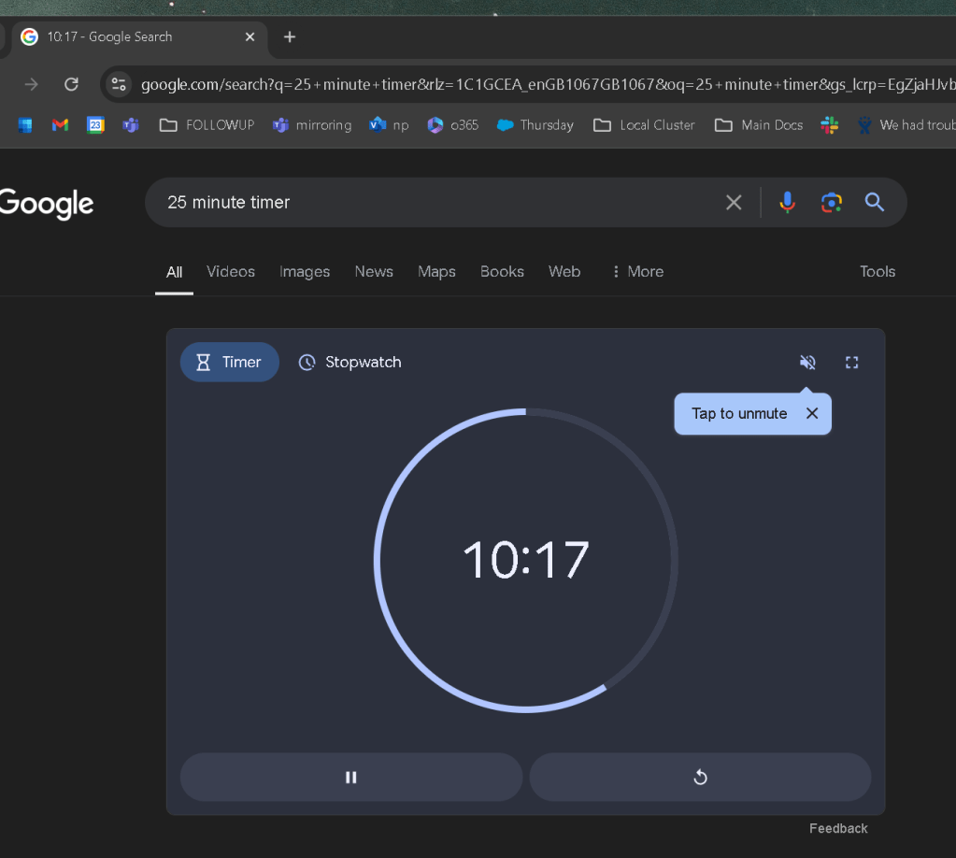
Task: Select the All results tab
Action: (x=174, y=272)
